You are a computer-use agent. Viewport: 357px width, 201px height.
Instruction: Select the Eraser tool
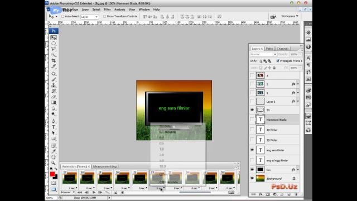point(54,97)
